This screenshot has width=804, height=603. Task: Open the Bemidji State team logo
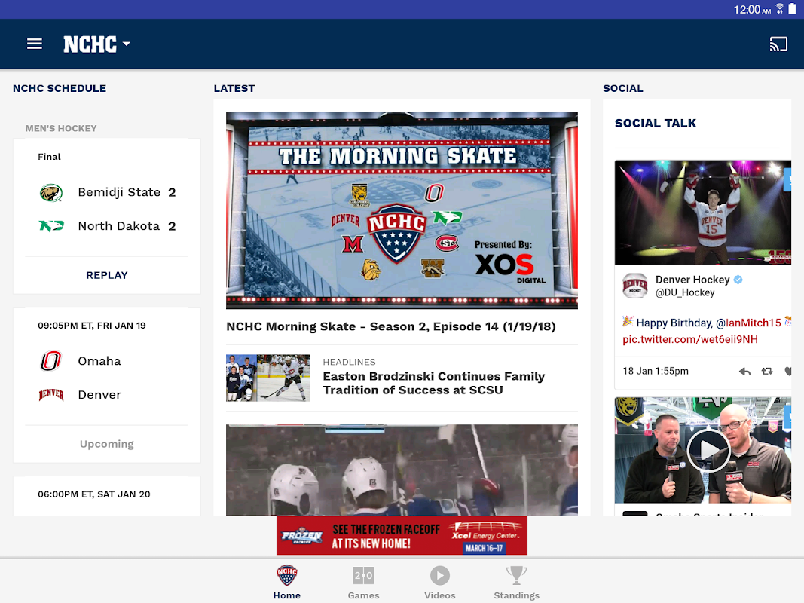coord(51,193)
